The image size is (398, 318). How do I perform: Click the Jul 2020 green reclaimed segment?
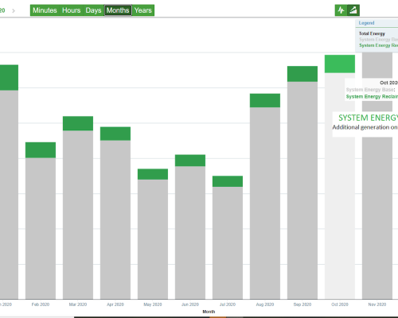coord(228,181)
